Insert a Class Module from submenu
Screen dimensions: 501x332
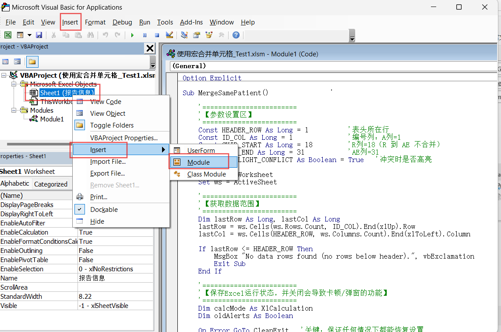click(204, 174)
